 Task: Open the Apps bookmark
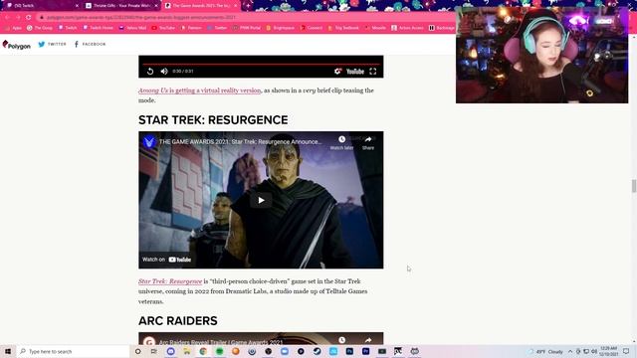tap(13, 28)
